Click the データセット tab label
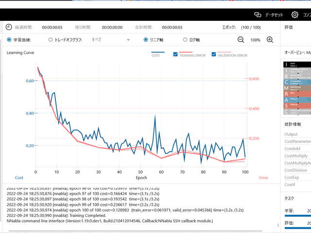This screenshot has width=311, height=233. 274,15
